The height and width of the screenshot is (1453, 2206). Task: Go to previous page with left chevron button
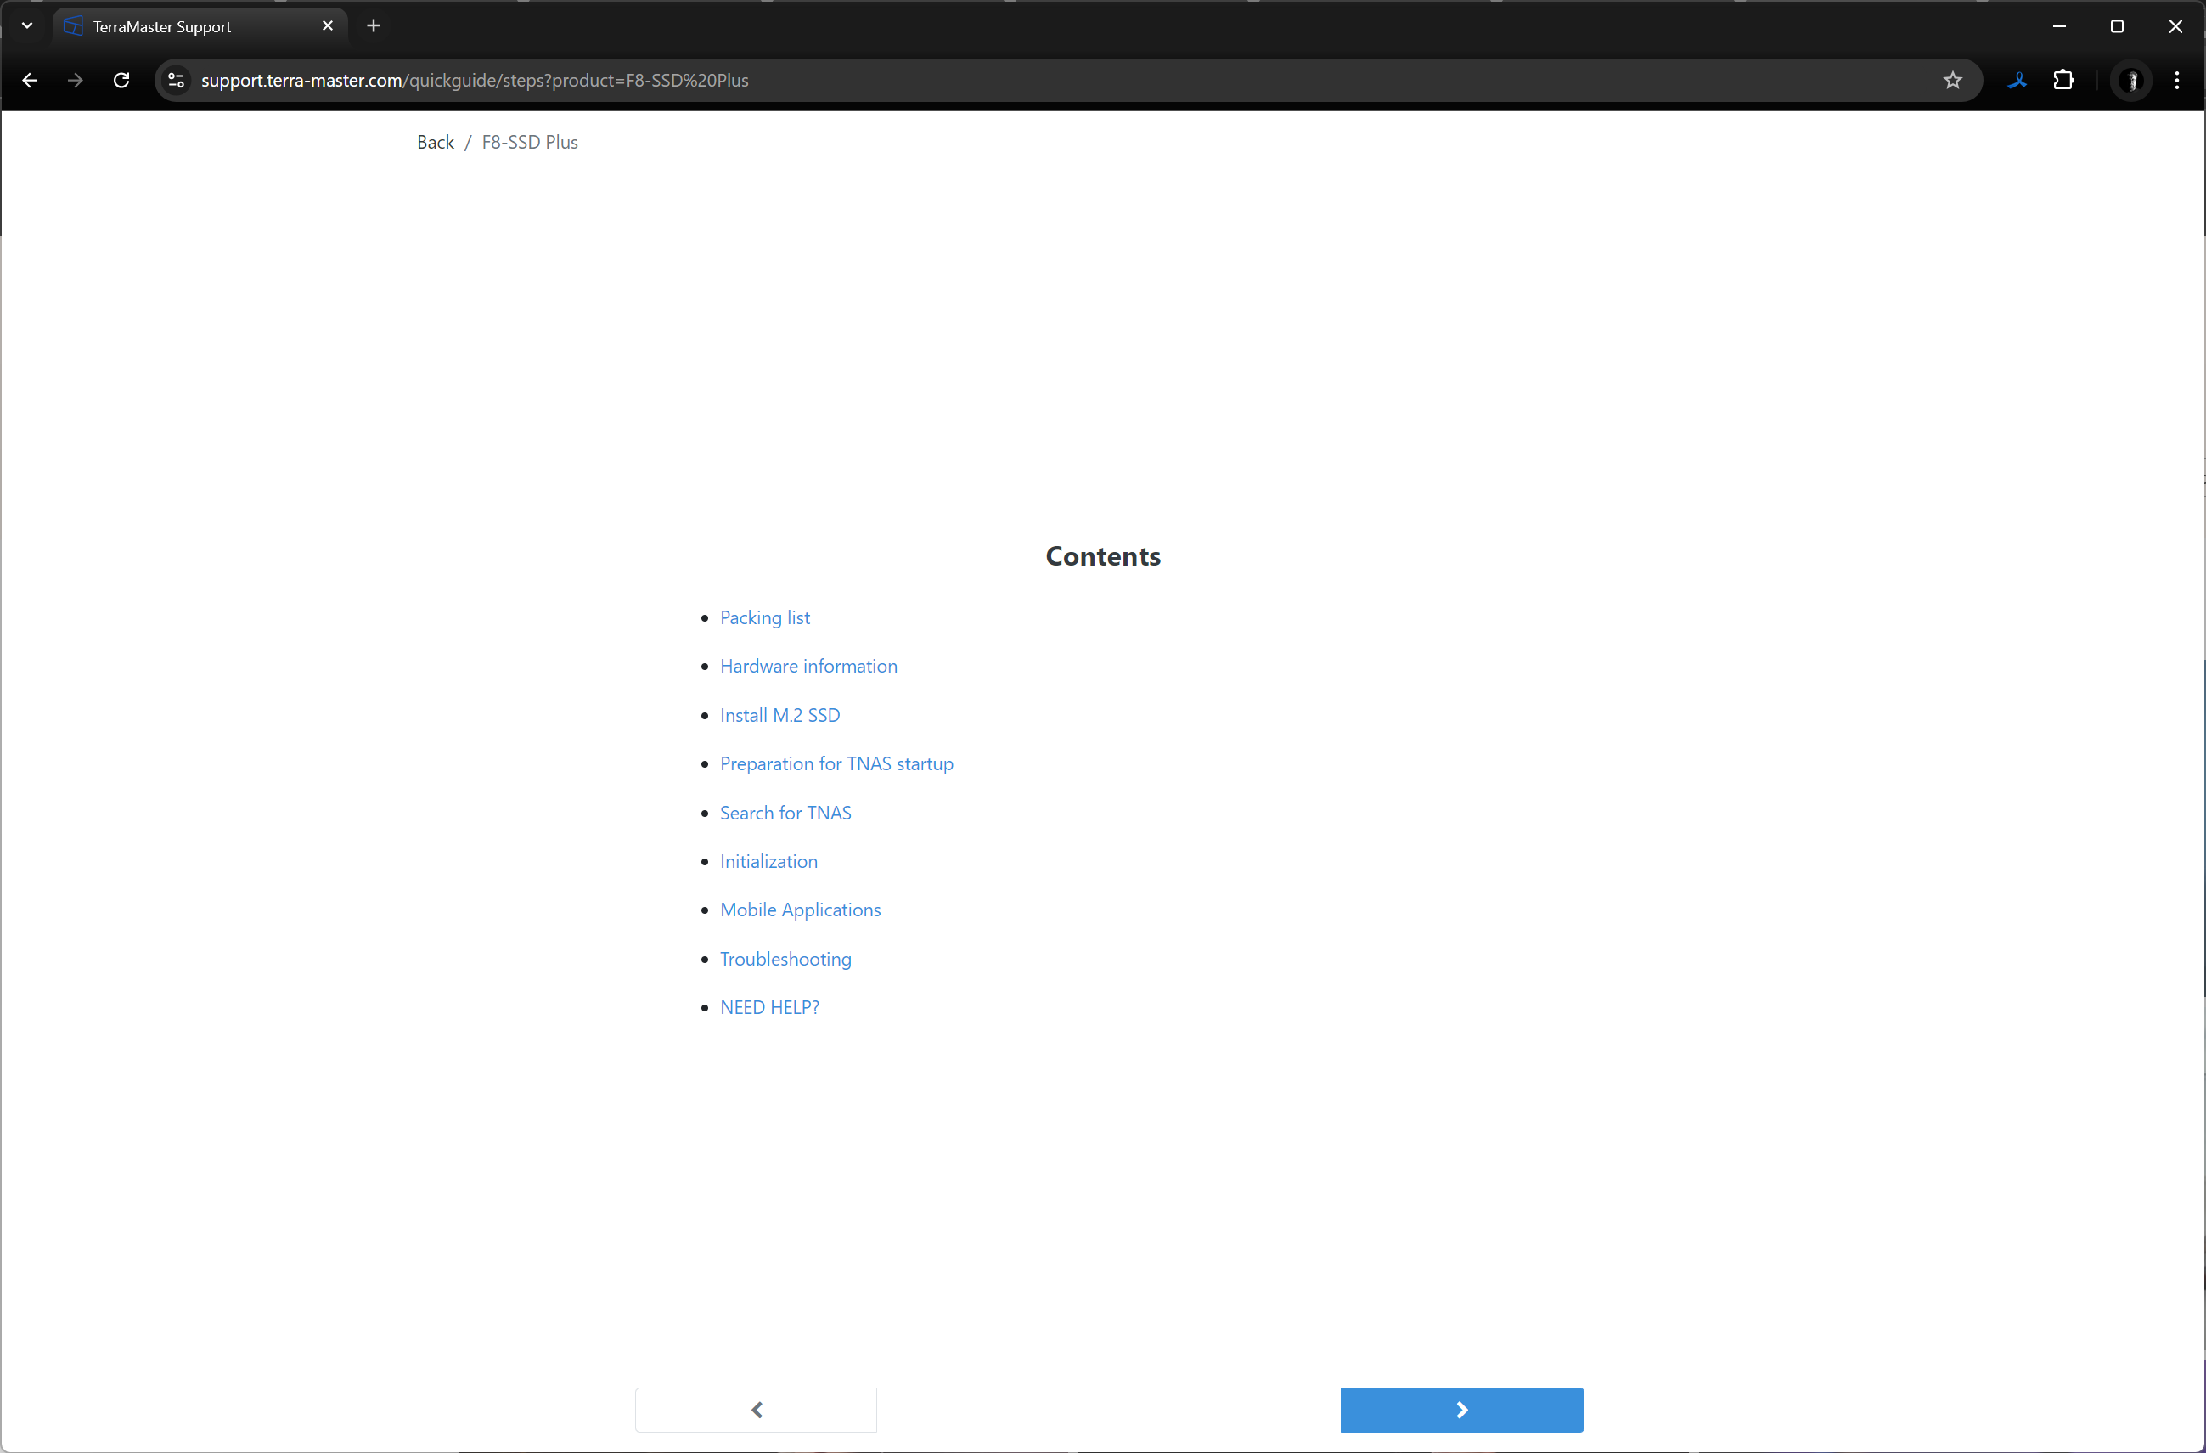756,1410
